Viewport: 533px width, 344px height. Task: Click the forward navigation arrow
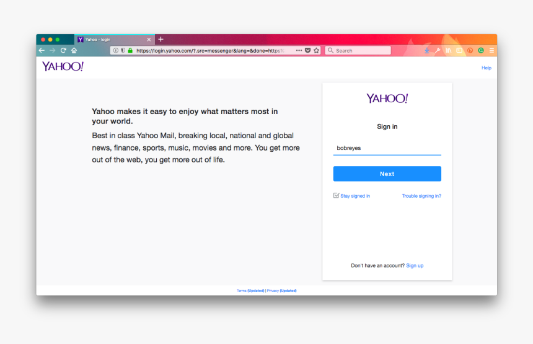click(52, 50)
